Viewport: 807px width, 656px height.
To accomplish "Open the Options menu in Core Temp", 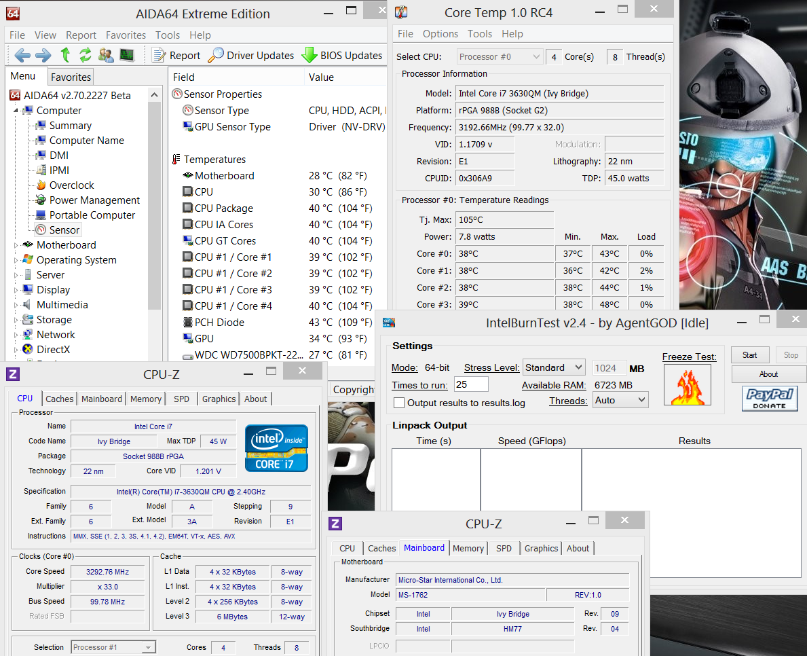I will (440, 33).
